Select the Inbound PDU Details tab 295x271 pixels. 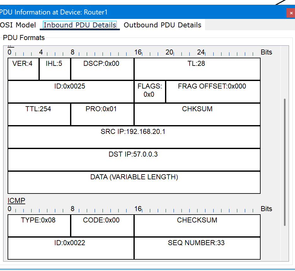tap(80, 25)
